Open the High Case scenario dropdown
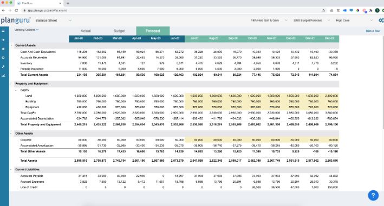Screen dimensions: 384x206 pyautogui.click(x=354, y=21)
